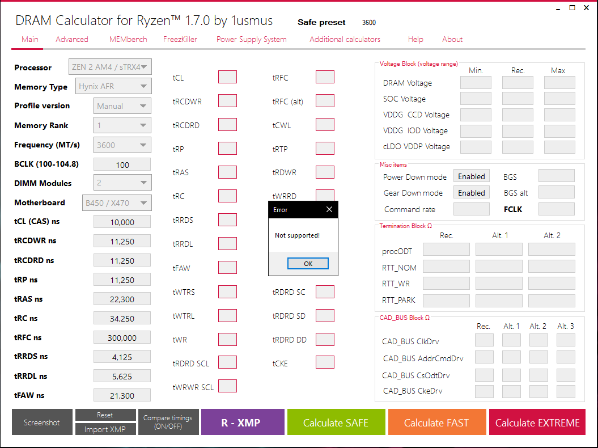Click CAD_BUS CkeDrv Alt. 3 field
The image size is (598, 448).
pos(566,391)
